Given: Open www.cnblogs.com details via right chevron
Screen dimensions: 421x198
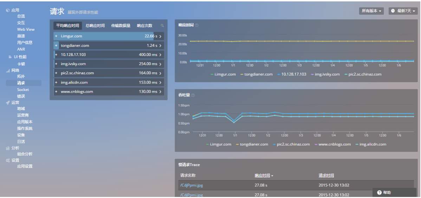Looking at the screenshot, I should click(x=160, y=92).
